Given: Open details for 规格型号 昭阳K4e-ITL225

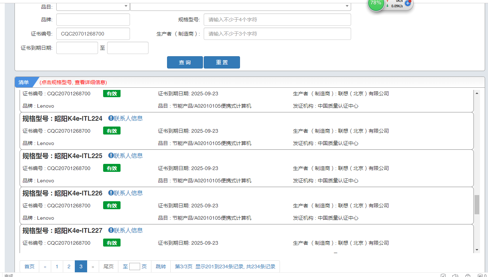Looking at the screenshot, I should (62, 156).
